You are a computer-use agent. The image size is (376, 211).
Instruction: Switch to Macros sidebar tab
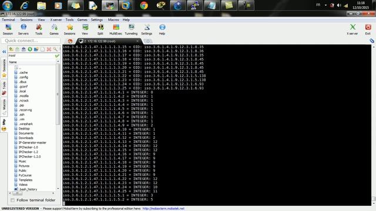[x=4, y=107]
